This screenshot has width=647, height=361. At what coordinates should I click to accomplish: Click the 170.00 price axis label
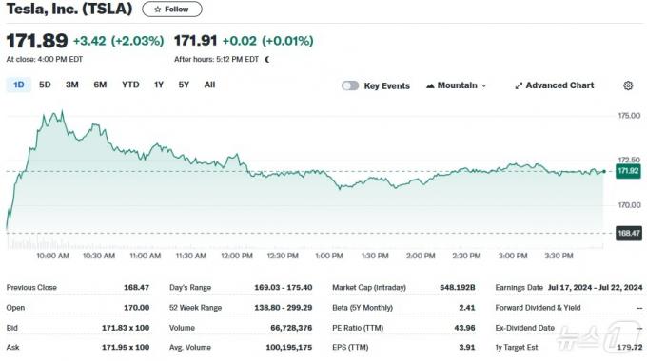[629, 205]
